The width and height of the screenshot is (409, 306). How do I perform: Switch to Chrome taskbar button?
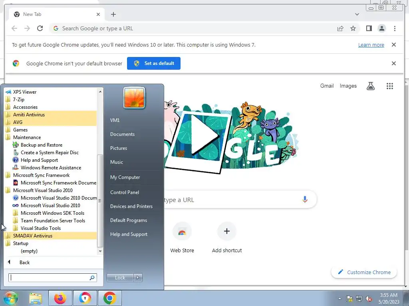109,298
